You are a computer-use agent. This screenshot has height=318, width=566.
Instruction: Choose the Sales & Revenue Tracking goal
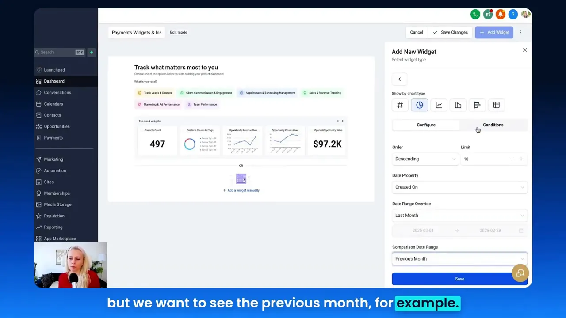(321, 93)
